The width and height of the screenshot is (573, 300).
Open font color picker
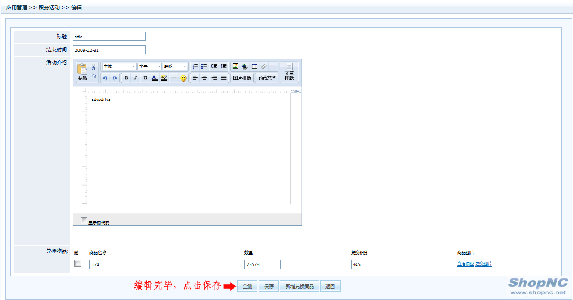coord(154,78)
